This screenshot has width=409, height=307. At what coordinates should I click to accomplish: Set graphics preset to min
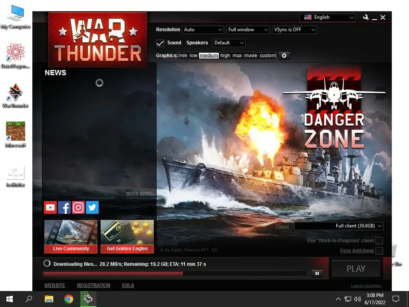183,56
